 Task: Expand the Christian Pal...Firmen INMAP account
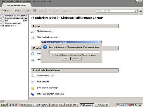click(1, 18)
